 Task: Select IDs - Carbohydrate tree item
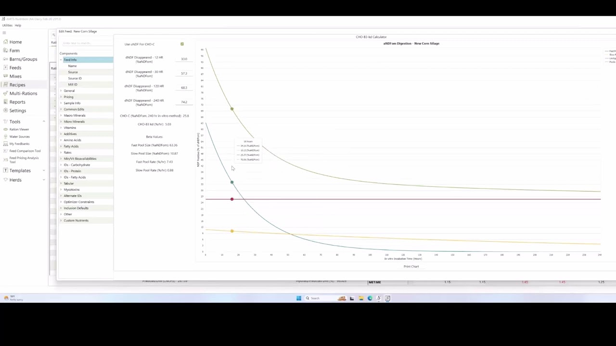77,165
